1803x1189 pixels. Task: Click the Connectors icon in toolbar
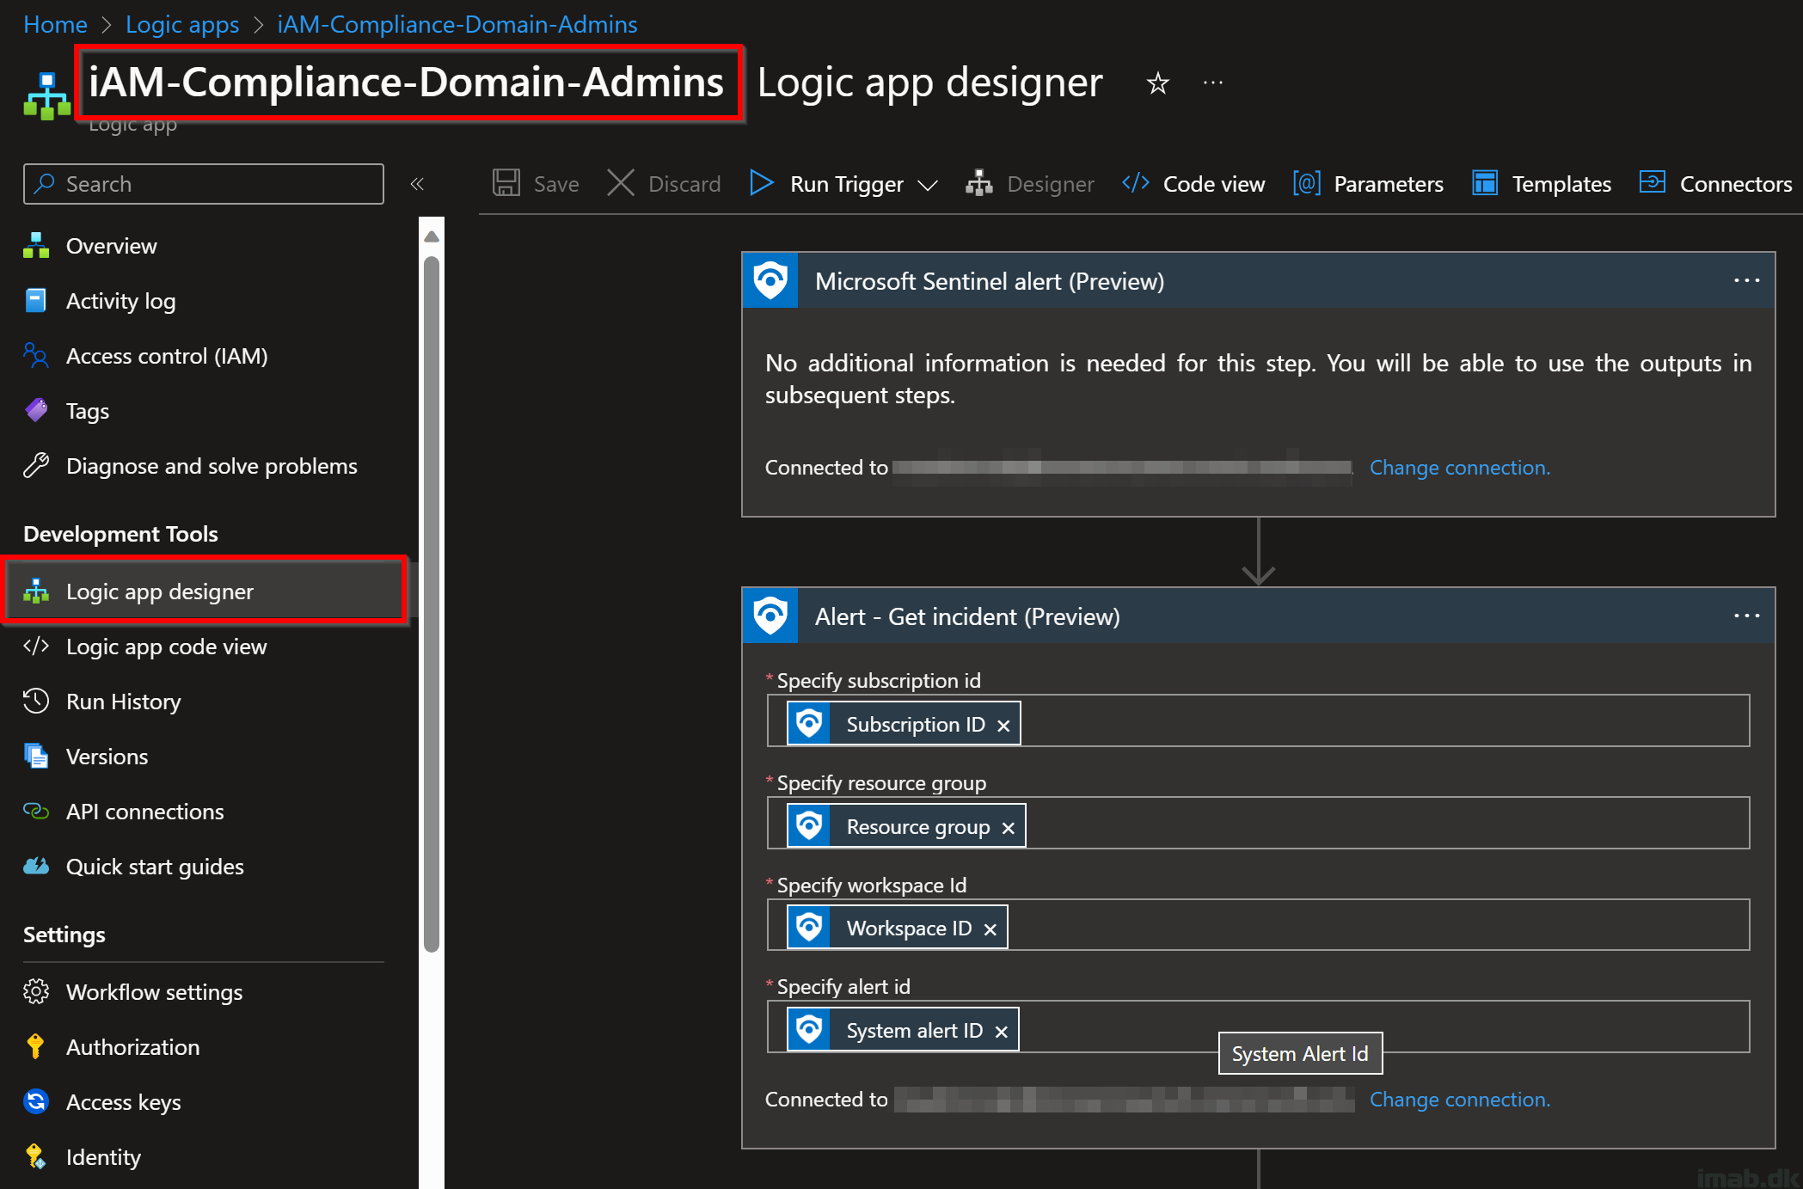pos(1653,181)
